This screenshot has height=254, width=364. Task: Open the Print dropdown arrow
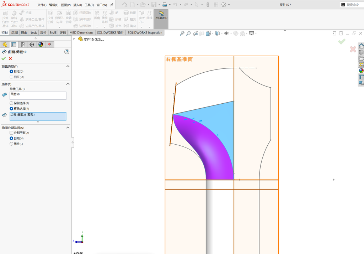point(170,5)
